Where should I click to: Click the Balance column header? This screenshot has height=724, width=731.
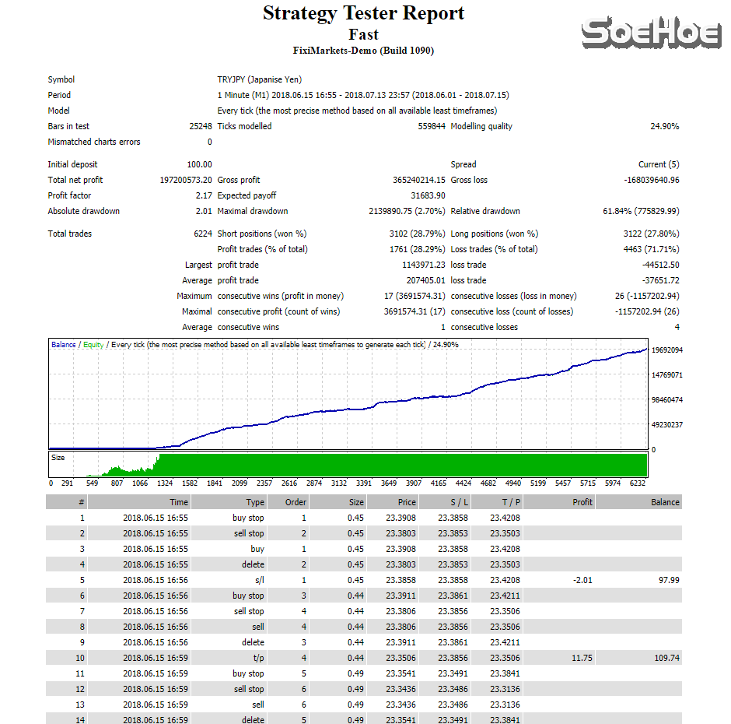point(665,502)
